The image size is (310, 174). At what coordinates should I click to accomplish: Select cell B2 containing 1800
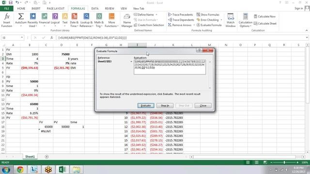click(30, 54)
